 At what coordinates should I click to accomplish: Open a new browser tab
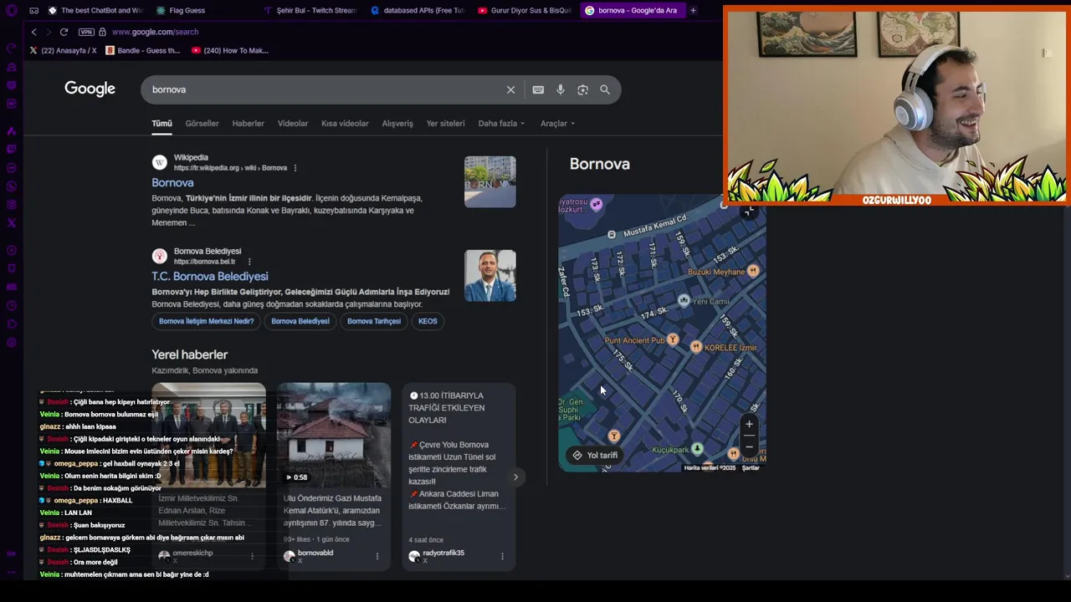[x=693, y=10]
